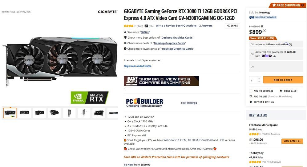This screenshot has height=167, width=307.
Task: Click the question mark beside original price
Action: point(262,26)
